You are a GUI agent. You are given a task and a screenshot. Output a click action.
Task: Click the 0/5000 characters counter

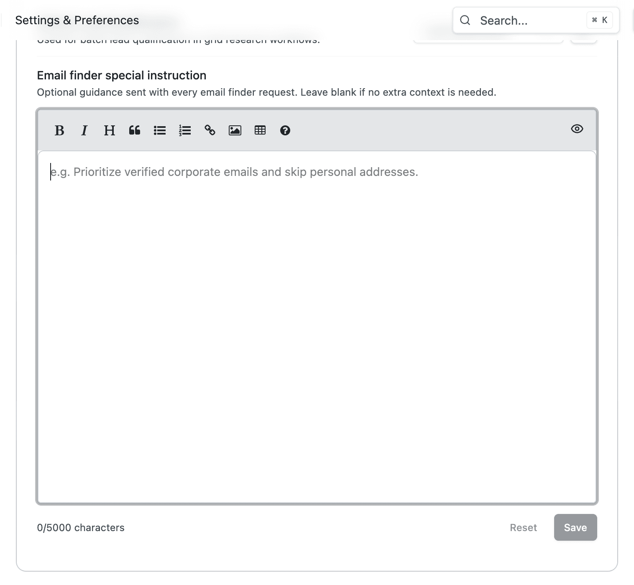[x=80, y=527]
